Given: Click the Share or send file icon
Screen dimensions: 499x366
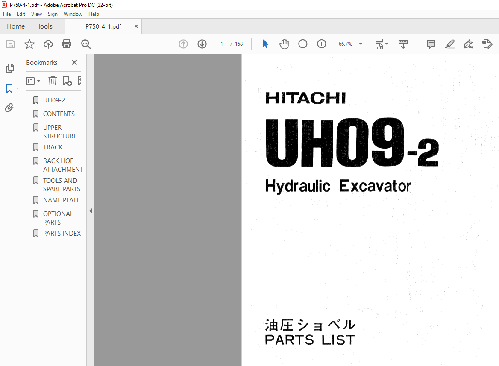Looking at the screenshot, I should [487, 44].
